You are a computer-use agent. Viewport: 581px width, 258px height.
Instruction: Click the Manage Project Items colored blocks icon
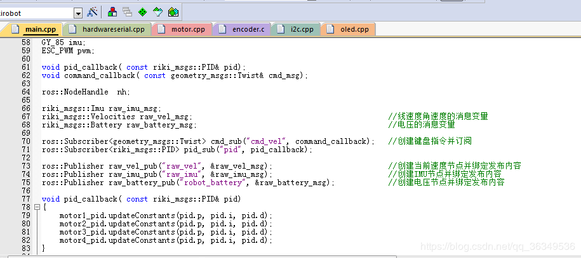tap(112, 11)
